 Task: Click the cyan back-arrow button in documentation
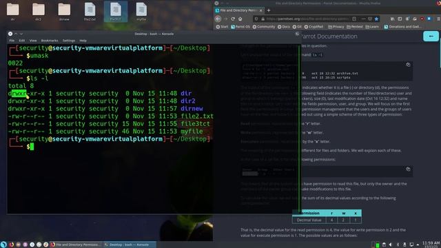coord(431,37)
